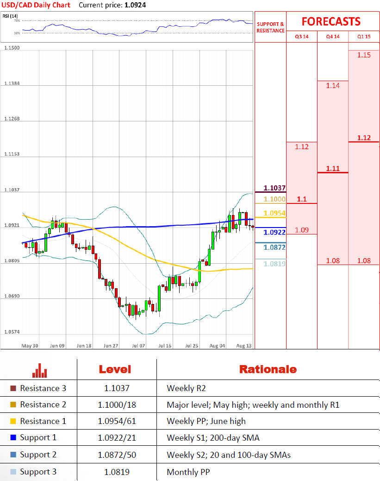Select the Q4 14 forecast column header
Viewport: 380px width, 481px height.
point(333,37)
